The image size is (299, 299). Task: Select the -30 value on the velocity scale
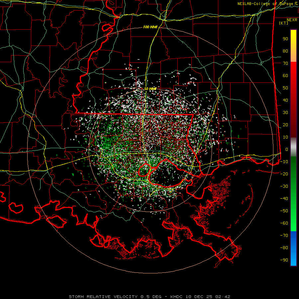tap(284, 186)
